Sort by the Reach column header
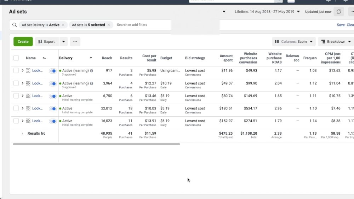Image resolution: width=354 pixels, height=199 pixels. [x=107, y=58]
